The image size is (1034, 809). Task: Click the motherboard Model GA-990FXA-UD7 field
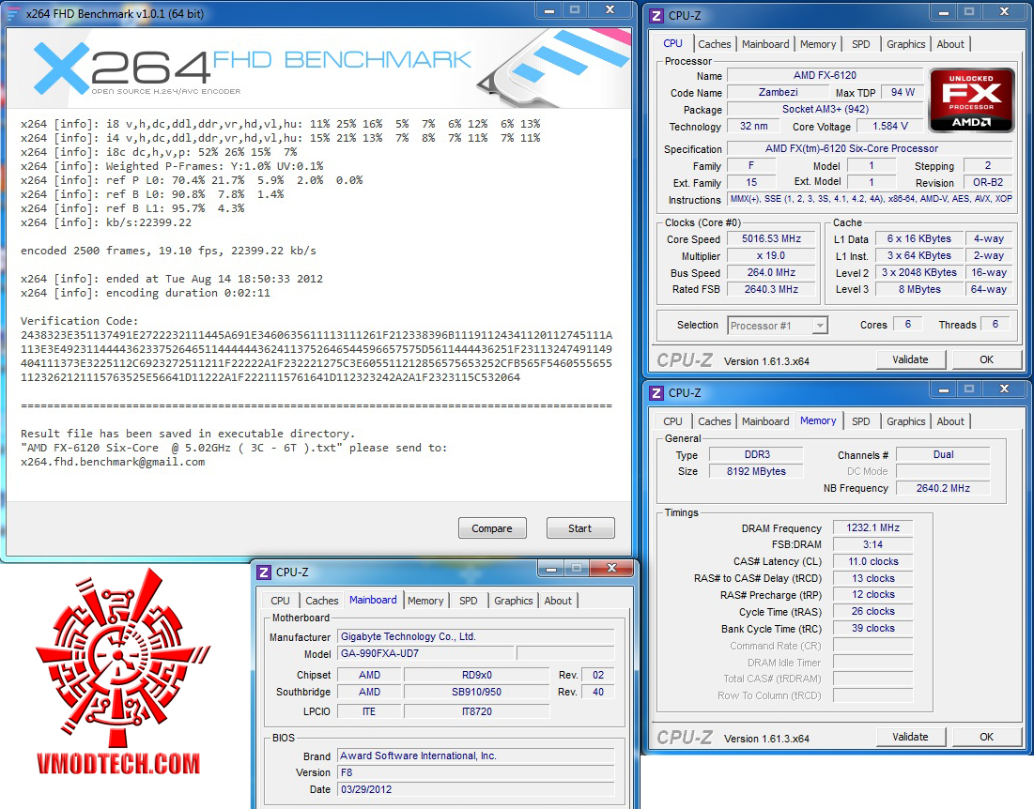coord(425,653)
